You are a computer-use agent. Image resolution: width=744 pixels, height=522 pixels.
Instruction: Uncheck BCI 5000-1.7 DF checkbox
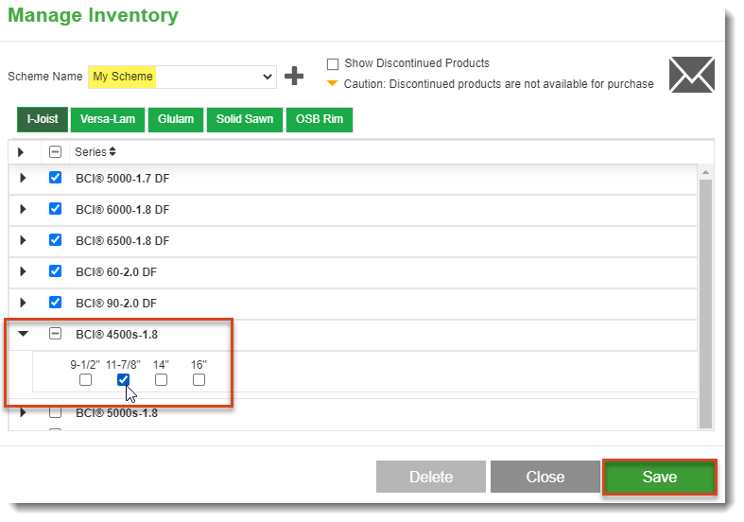coord(55,178)
